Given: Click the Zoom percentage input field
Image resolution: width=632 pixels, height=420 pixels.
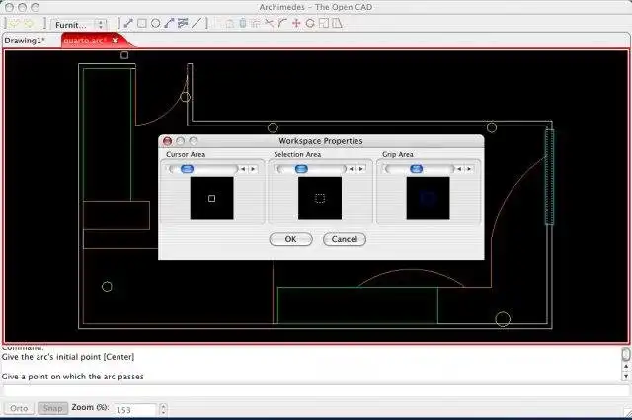Looking at the screenshot, I should pyautogui.click(x=134, y=409).
